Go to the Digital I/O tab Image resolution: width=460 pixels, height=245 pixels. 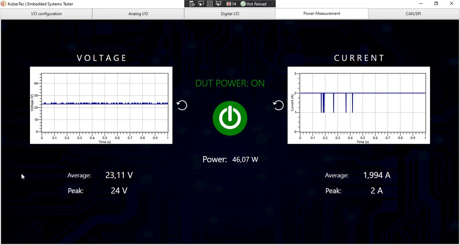[230, 14]
